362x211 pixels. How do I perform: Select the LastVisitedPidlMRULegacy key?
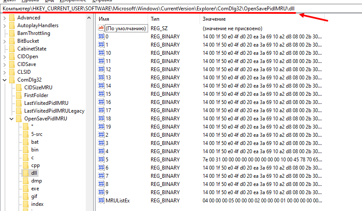(x=54, y=111)
